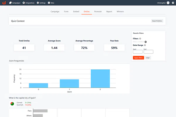Screen dimensions: 176x117
Task: Click the Export Entries button
Action: (157, 21)
